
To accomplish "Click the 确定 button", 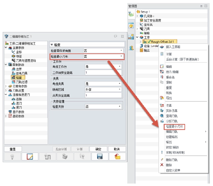I will click(99, 149).
